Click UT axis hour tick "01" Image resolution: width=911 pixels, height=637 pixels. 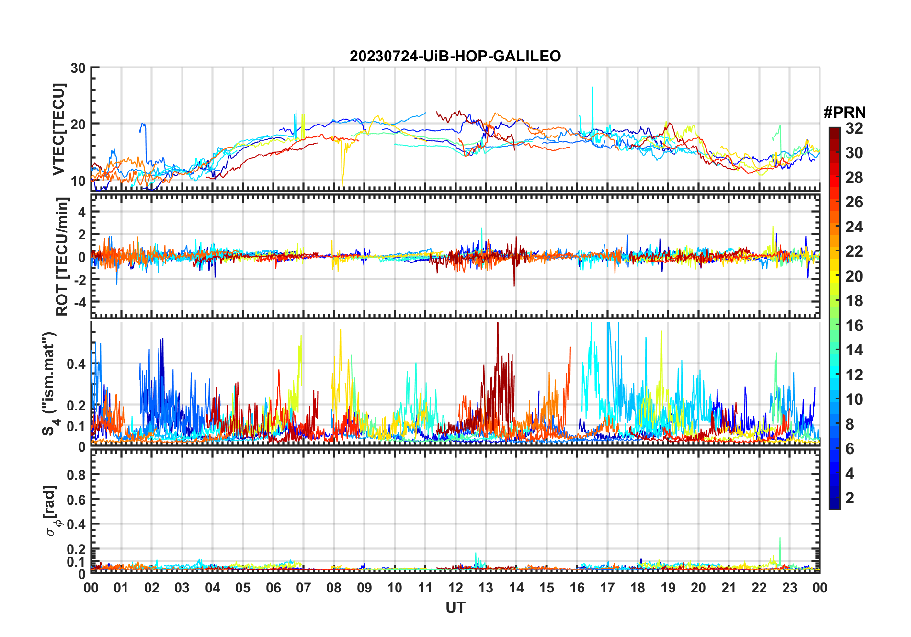(121, 588)
